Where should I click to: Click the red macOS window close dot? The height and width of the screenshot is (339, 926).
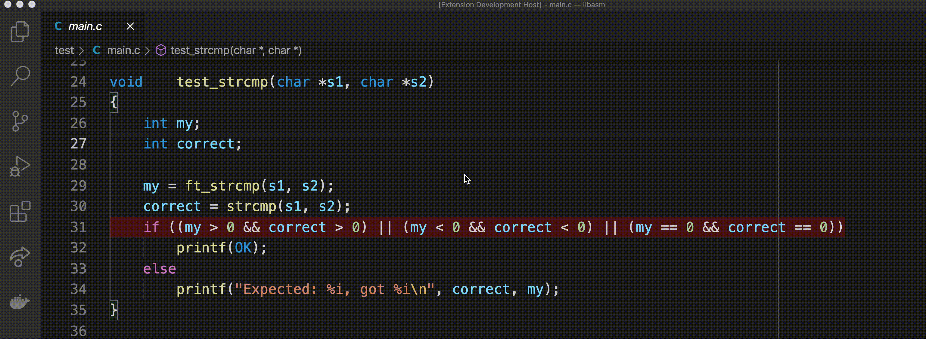pos(8,4)
